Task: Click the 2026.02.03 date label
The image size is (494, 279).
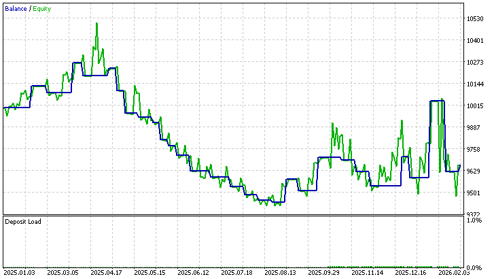Action: tap(454, 273)
